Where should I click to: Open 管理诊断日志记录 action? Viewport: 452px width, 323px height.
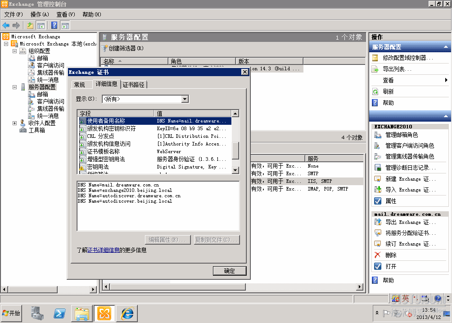tap(411, 168)
